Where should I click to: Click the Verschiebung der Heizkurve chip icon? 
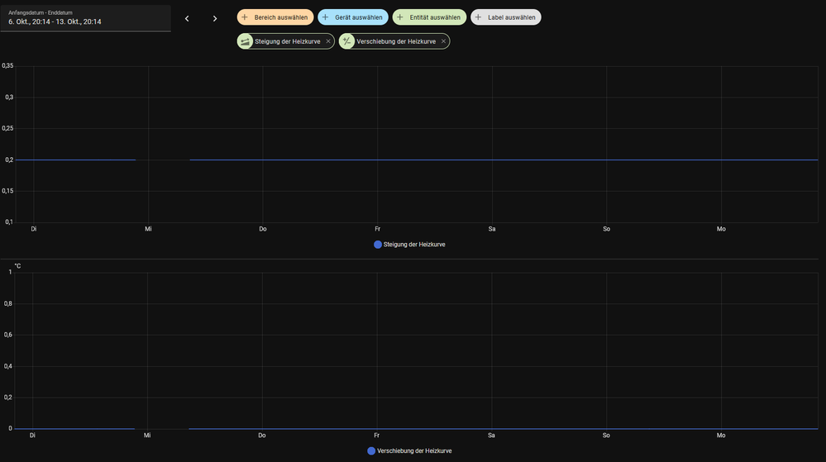(x=347, y=41)
